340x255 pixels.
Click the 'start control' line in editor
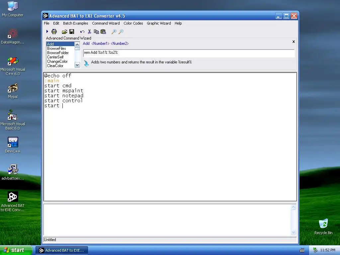tap(63, 101)
